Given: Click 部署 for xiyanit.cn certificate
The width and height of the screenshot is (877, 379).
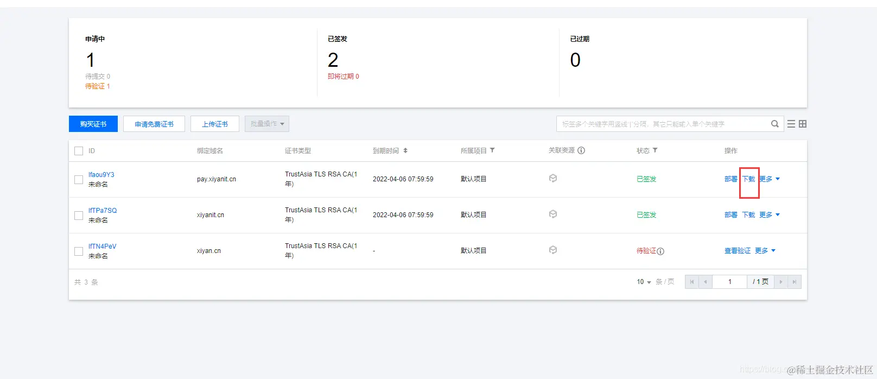Looking at the screenshot, I should pos(731,214).
